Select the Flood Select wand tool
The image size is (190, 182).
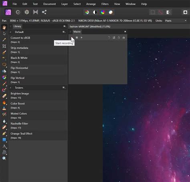point(4,58)
